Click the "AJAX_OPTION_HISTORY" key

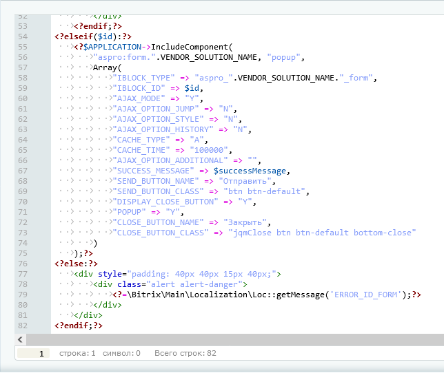(x=163, y=129)
